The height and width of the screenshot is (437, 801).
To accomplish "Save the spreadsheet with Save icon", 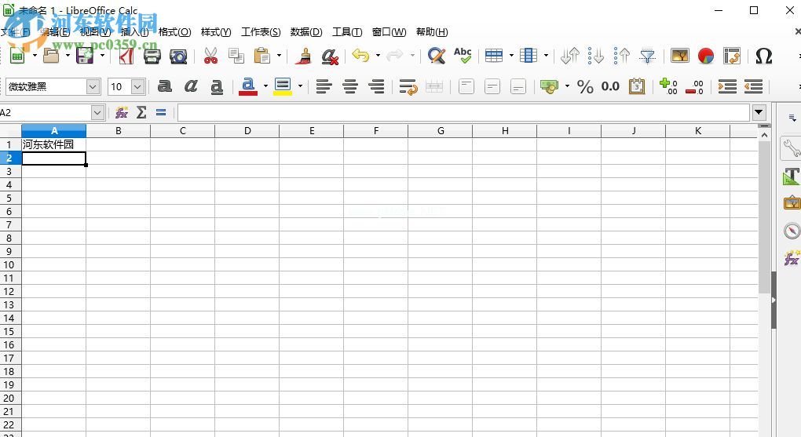I will pos(85,56).
